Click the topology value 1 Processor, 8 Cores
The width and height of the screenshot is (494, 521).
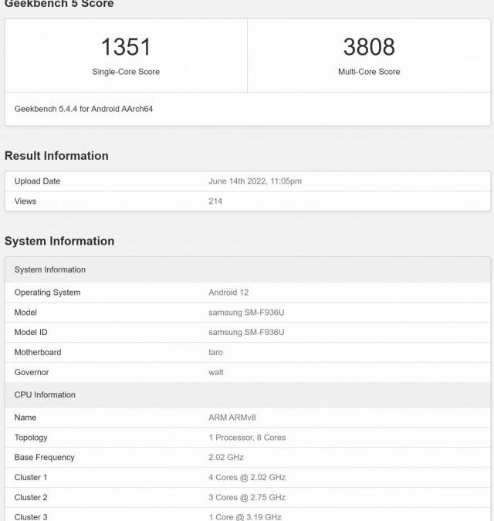pos(247,438)
